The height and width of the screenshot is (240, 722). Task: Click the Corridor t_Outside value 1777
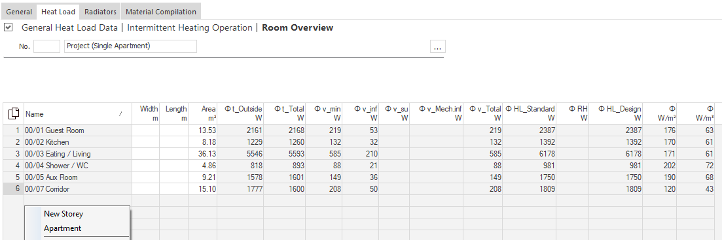(240, 189)
